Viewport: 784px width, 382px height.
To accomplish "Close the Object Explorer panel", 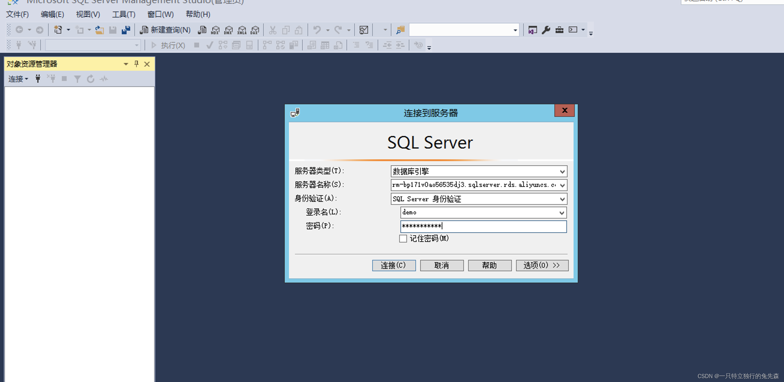I will pos(147,64).
